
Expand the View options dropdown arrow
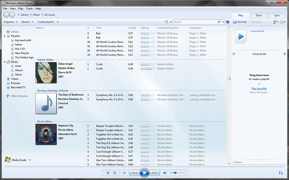(x=171, y=22)
